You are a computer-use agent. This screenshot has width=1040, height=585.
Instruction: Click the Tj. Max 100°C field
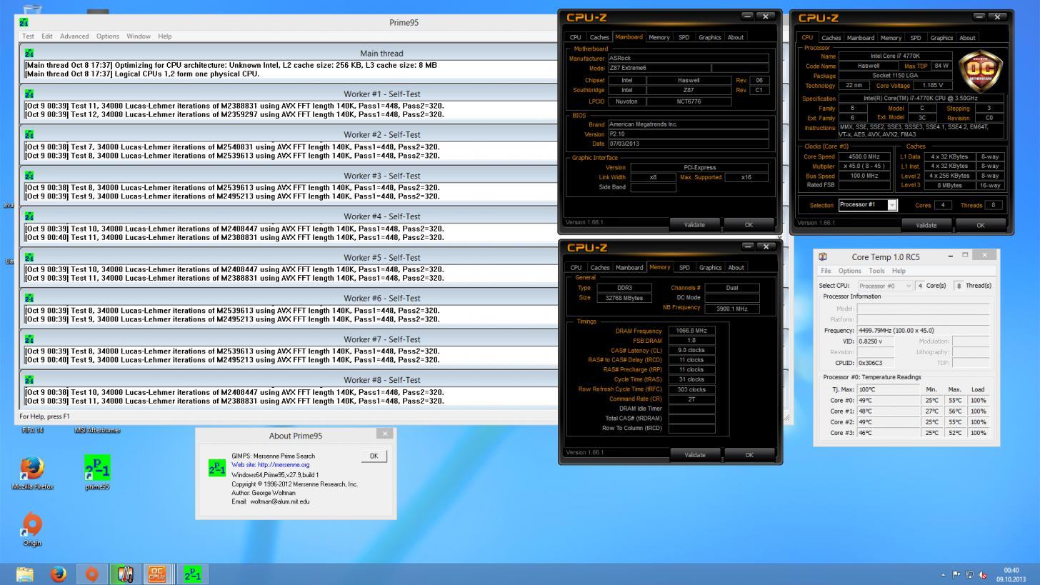[x=889, y=389]
